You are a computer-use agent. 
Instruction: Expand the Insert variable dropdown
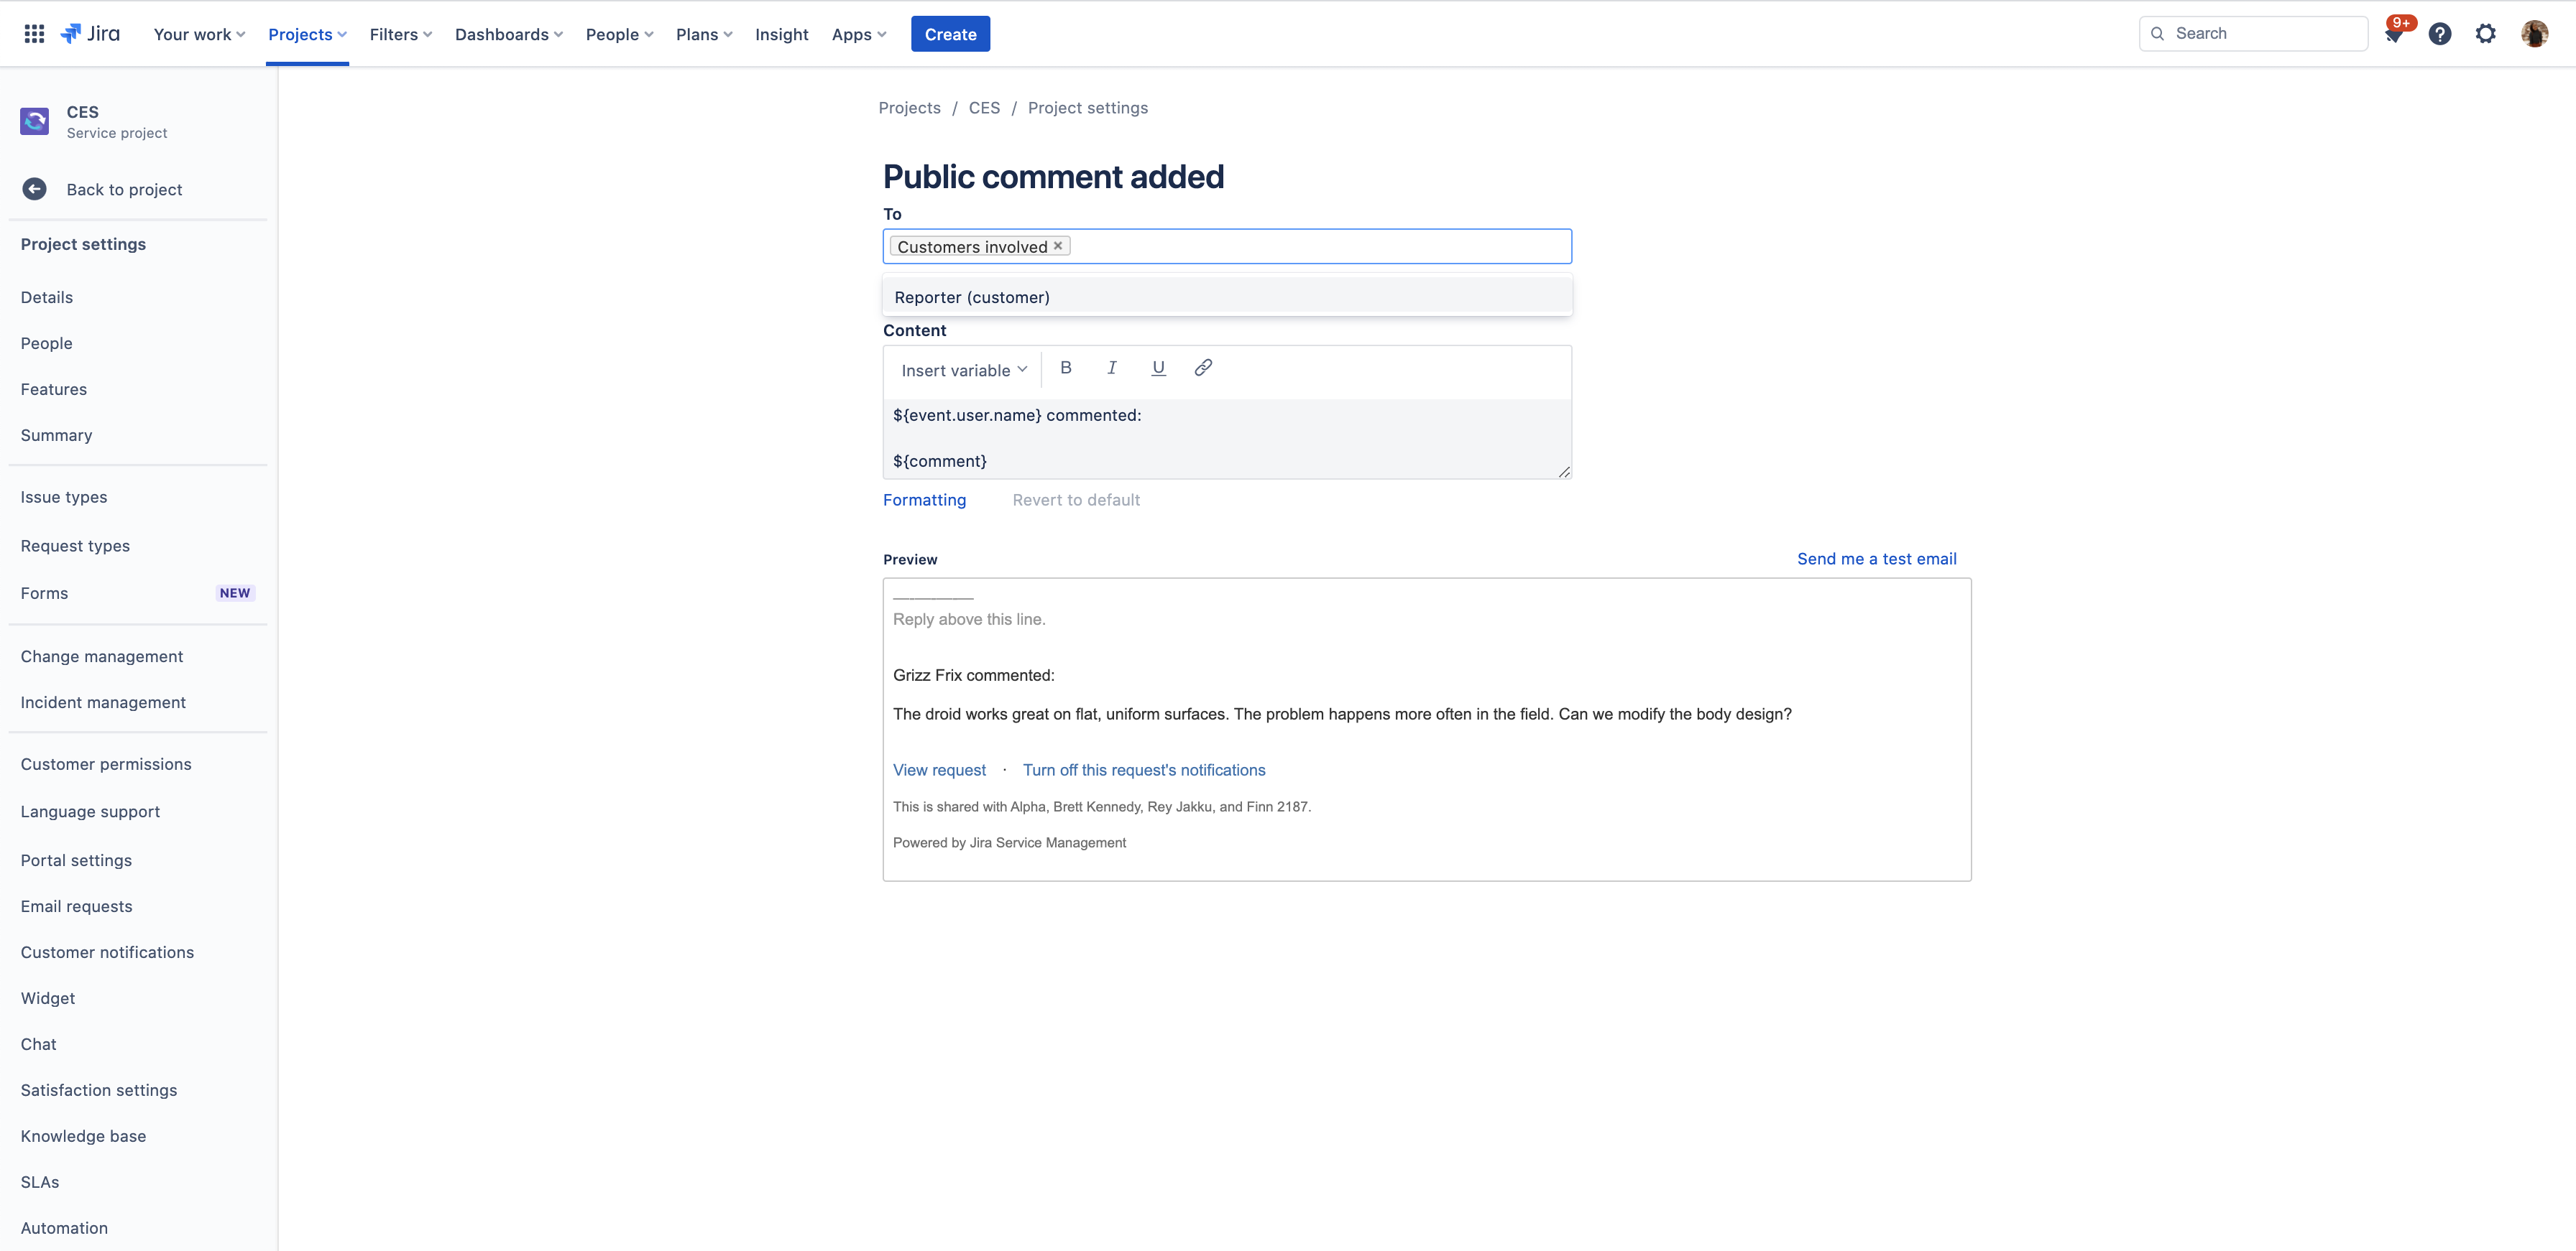click(x=964, y=370)
